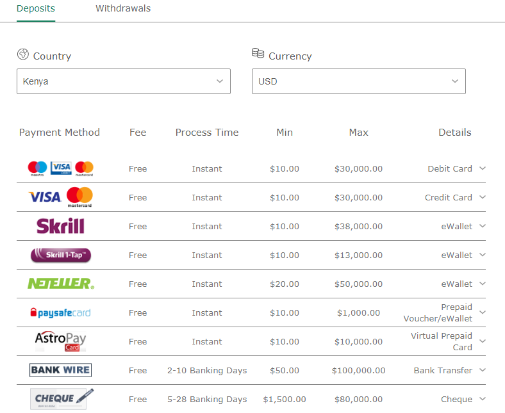The image size is (505, 413).
Task: Click the Maestro logo in Debit Card row
Action: tap(37, 168)
